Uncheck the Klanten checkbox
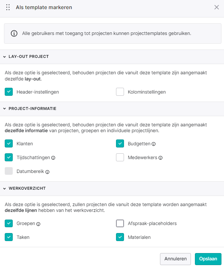This screenshot has height=268, width=224. tap(9, 143)
